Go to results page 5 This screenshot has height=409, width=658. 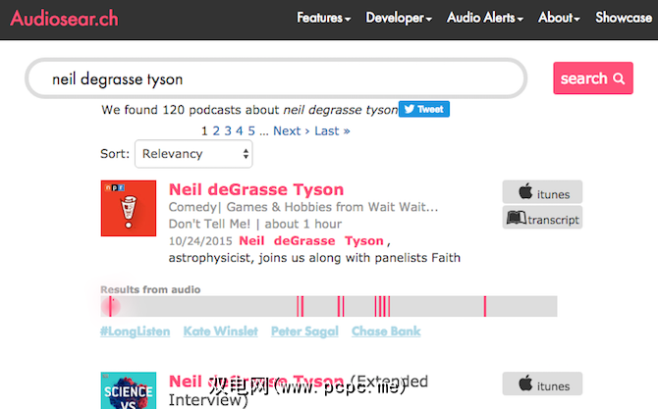pos(251,130)
